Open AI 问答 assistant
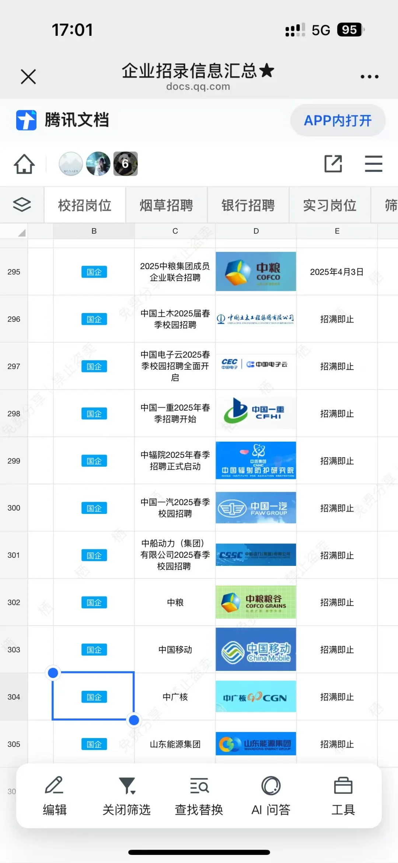This screenshot has width=398, height=863. tap(271, 796)
